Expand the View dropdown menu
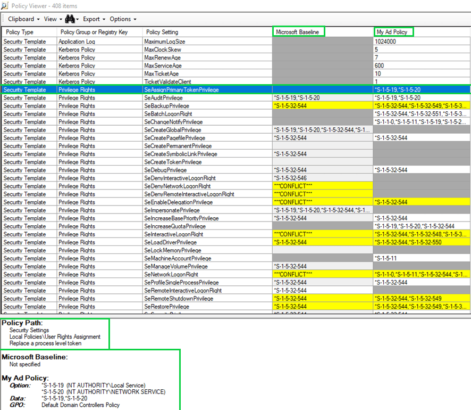Screen dimensions: 471x410 point(52,19)
